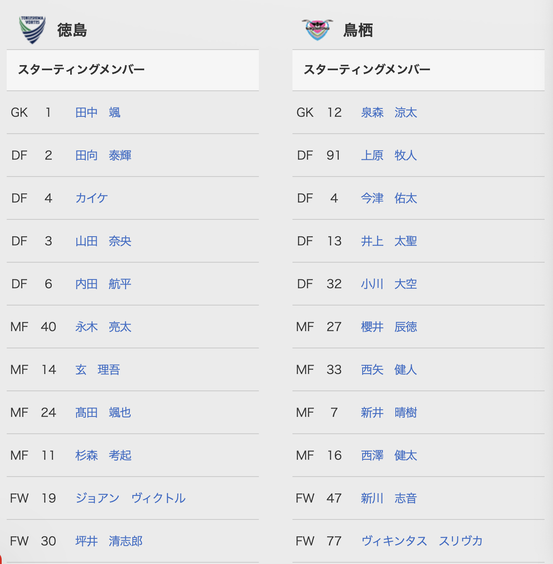Open goalkeeper 田中 颯 player page
Viewport: 553px width, 564px height.
(x=98, y=113)
